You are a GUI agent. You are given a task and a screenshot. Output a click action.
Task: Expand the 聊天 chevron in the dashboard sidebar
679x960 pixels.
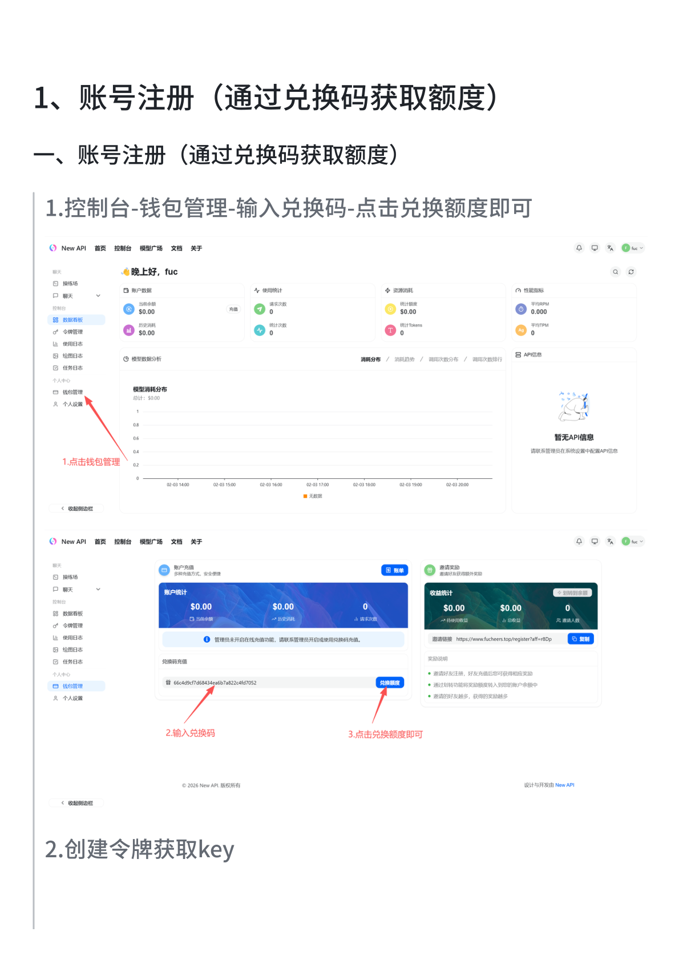(98, 296)
